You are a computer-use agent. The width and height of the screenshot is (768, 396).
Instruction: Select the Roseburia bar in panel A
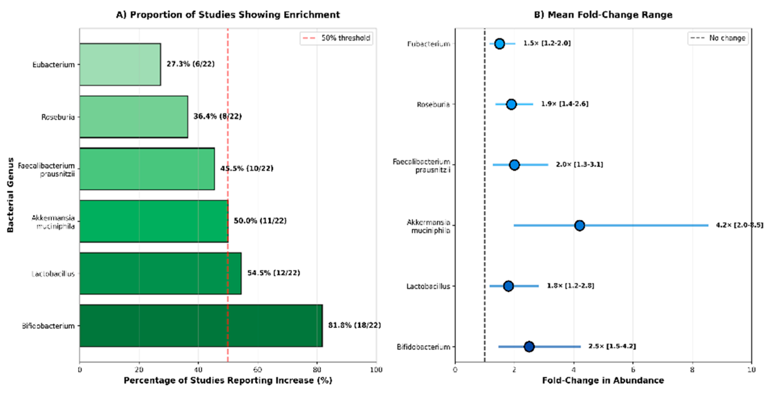[x=134, y=117]
